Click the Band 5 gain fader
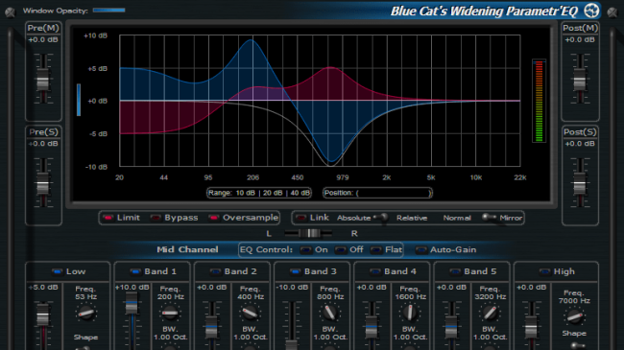624x350 pixels. click(451, 327)
